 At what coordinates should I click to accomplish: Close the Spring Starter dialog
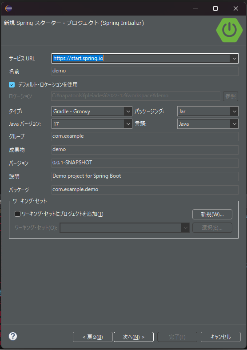[x=235, y=8]
